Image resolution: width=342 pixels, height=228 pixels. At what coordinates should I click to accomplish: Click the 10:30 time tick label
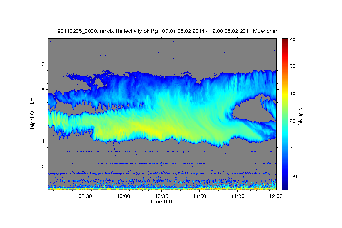pyautogui.click(x=162, y=196)
